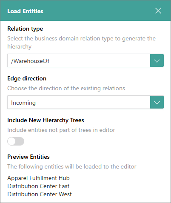Select Distribution Center East entity

click(38, 186)
